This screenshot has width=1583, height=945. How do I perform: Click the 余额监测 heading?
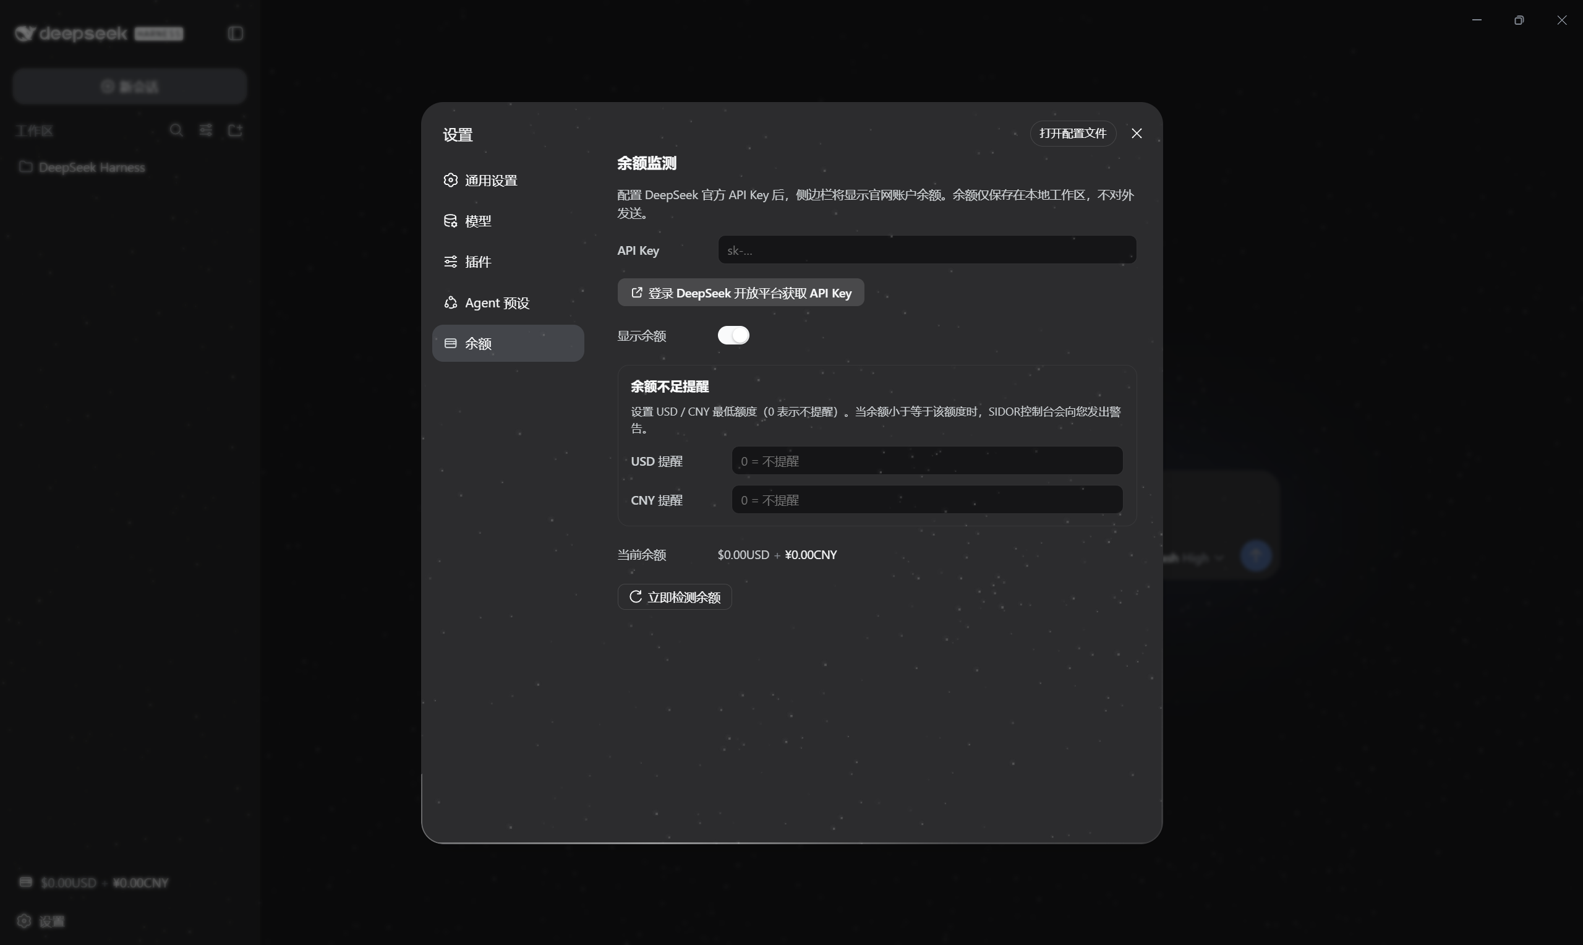(x=647, y=164)
